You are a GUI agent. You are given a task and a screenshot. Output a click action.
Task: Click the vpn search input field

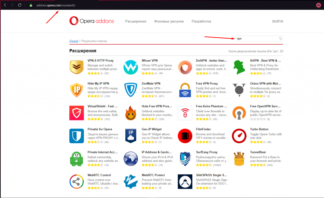point(256,39)
